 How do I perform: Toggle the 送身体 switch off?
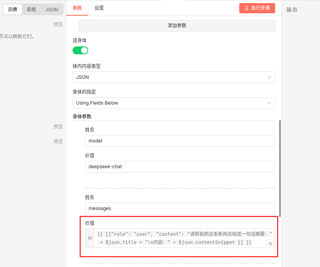(80, 50)
